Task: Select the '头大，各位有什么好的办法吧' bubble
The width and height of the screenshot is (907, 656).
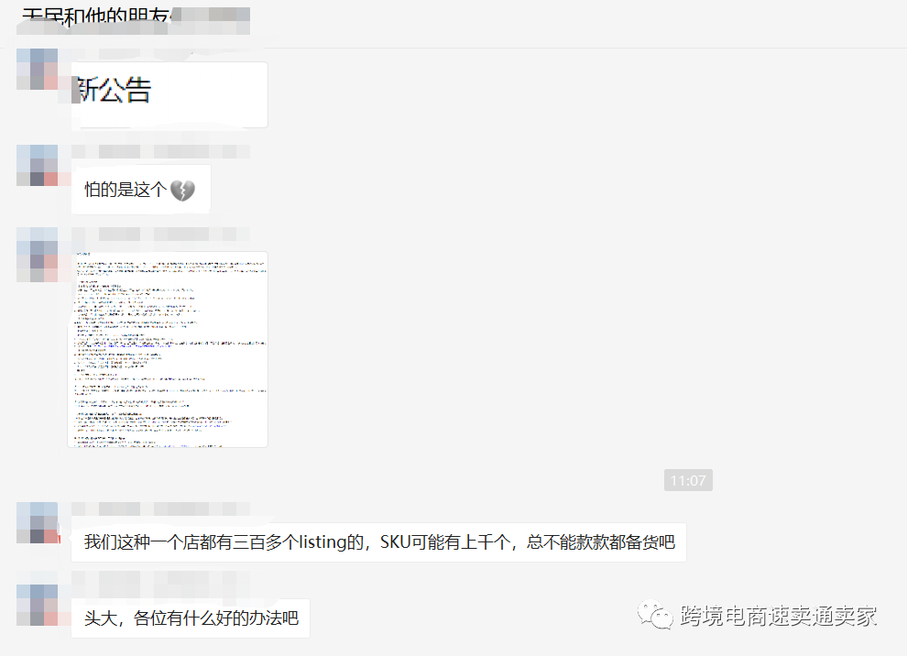Action: [190, 618]
